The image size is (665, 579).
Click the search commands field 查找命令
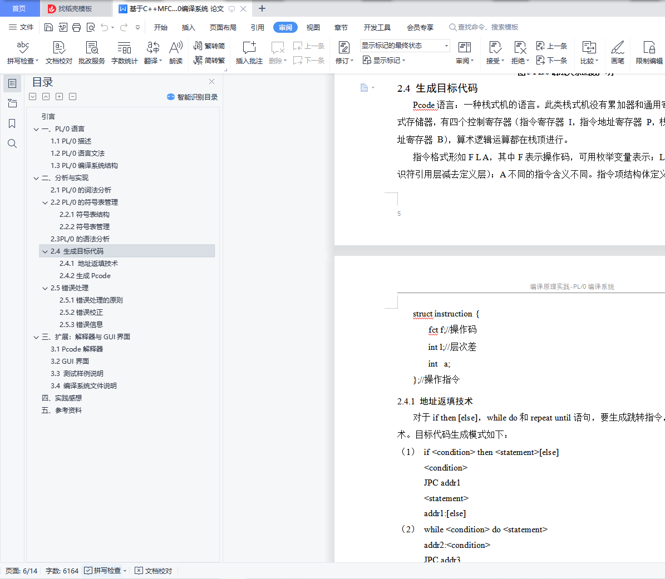tap(484, 27)
